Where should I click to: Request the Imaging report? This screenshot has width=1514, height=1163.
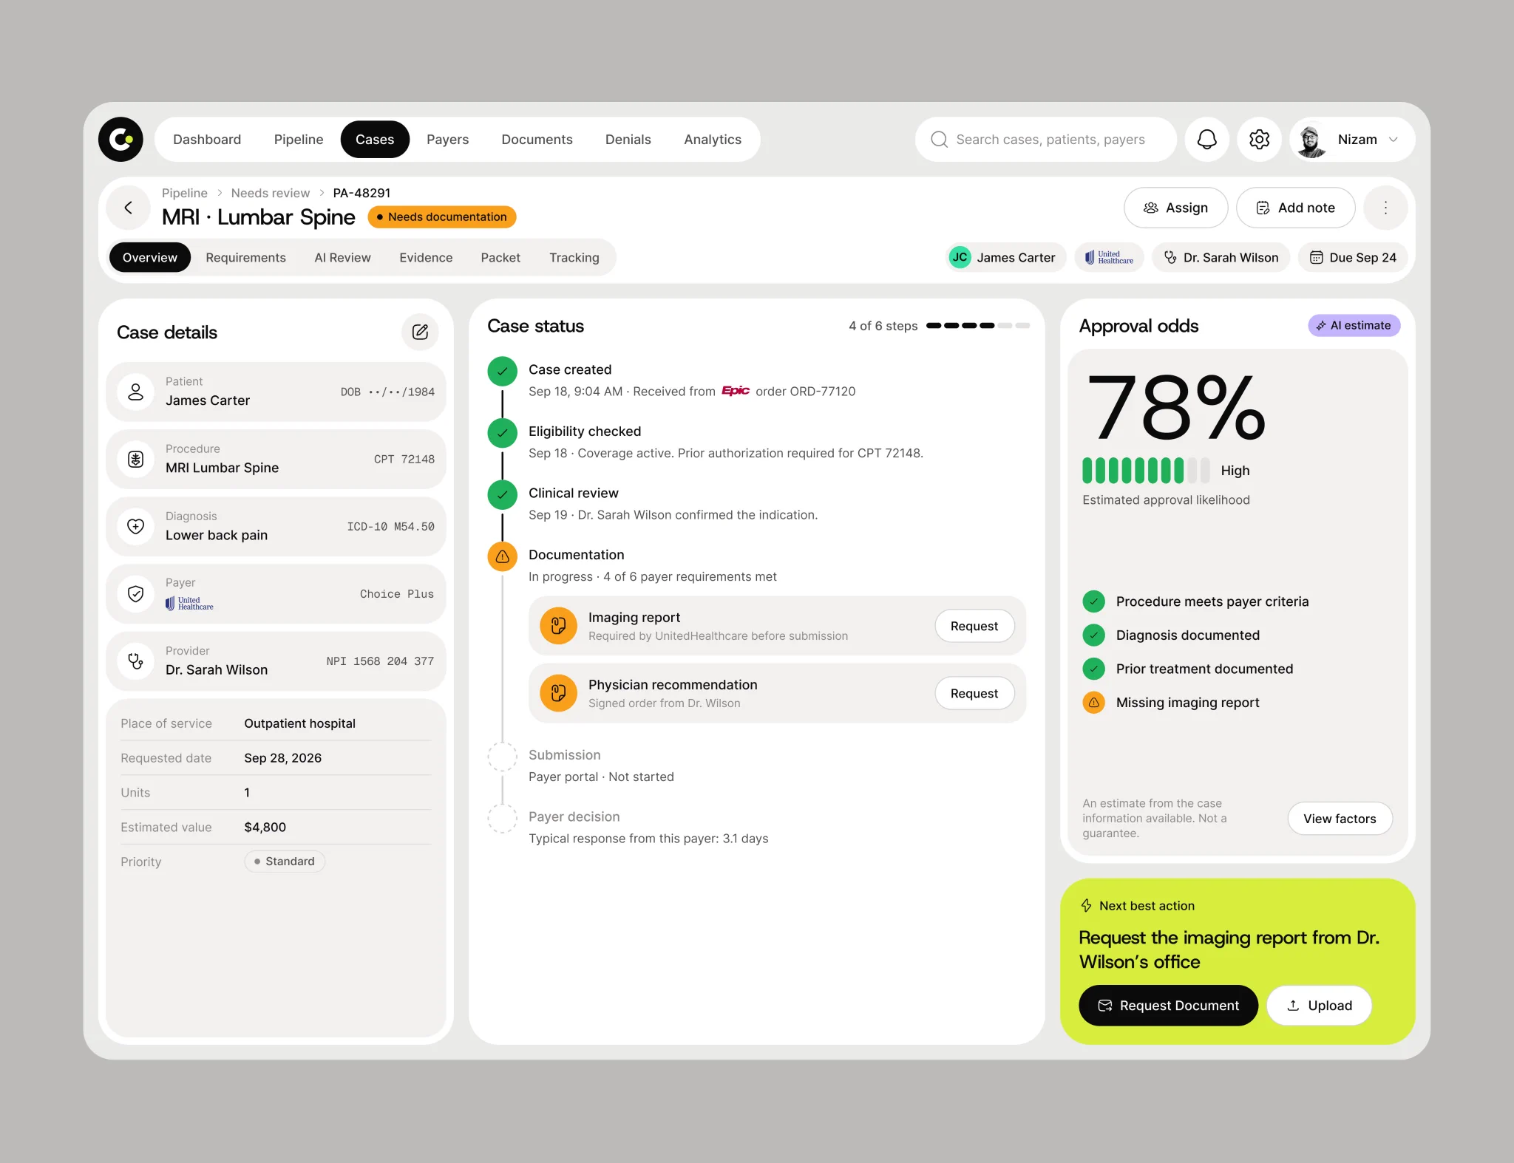[x=974, y=626]
